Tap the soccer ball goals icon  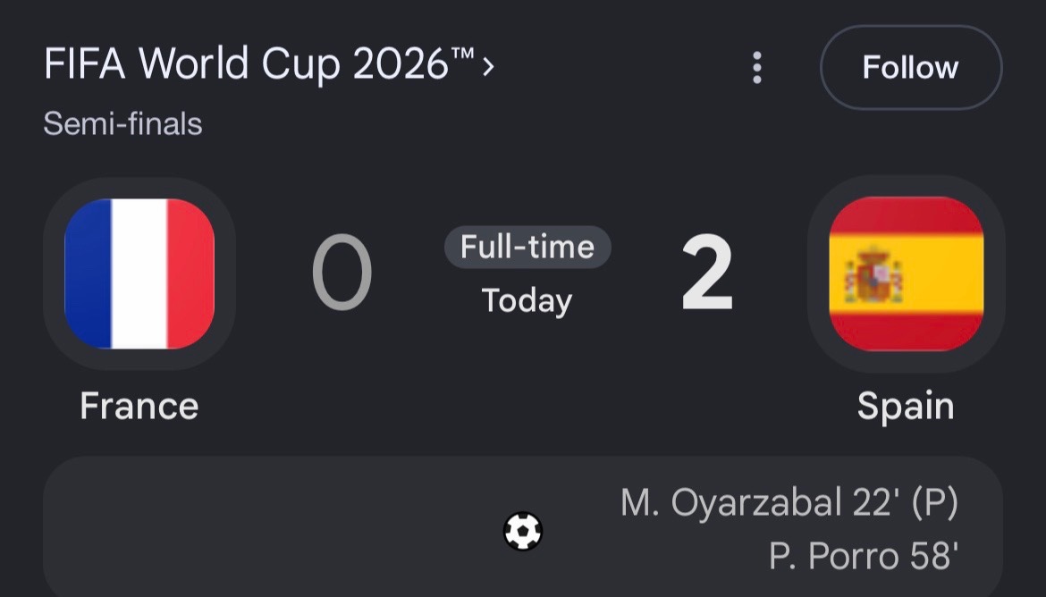[x=523, y=531]
